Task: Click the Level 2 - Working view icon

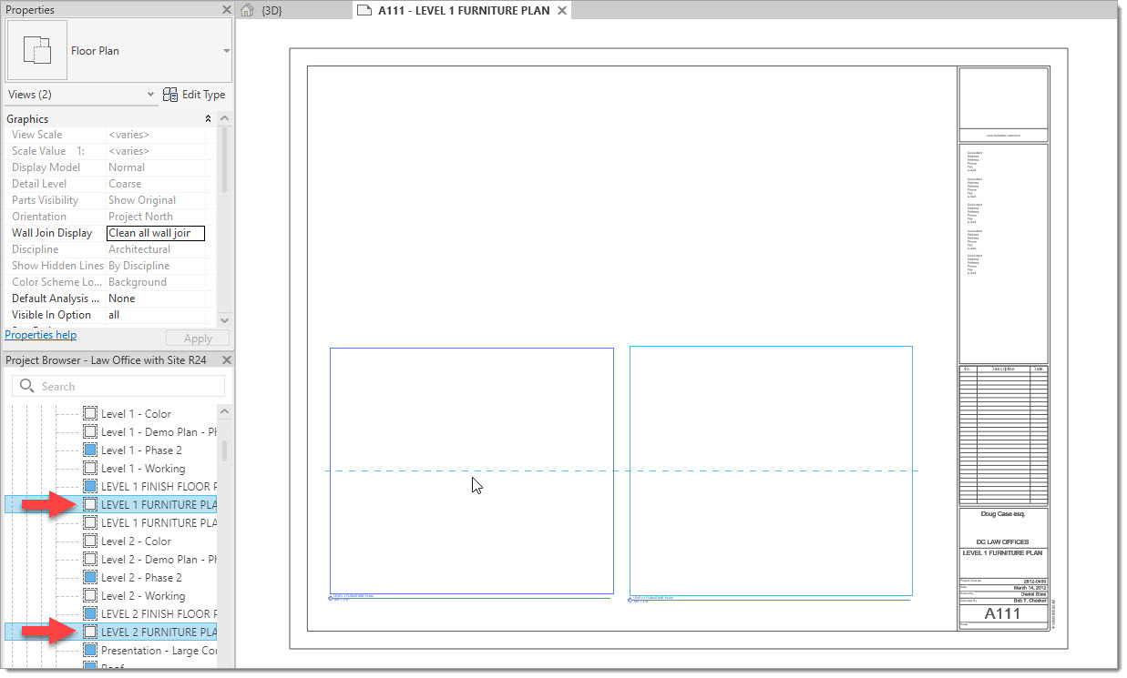Action: tap(90, 595)
